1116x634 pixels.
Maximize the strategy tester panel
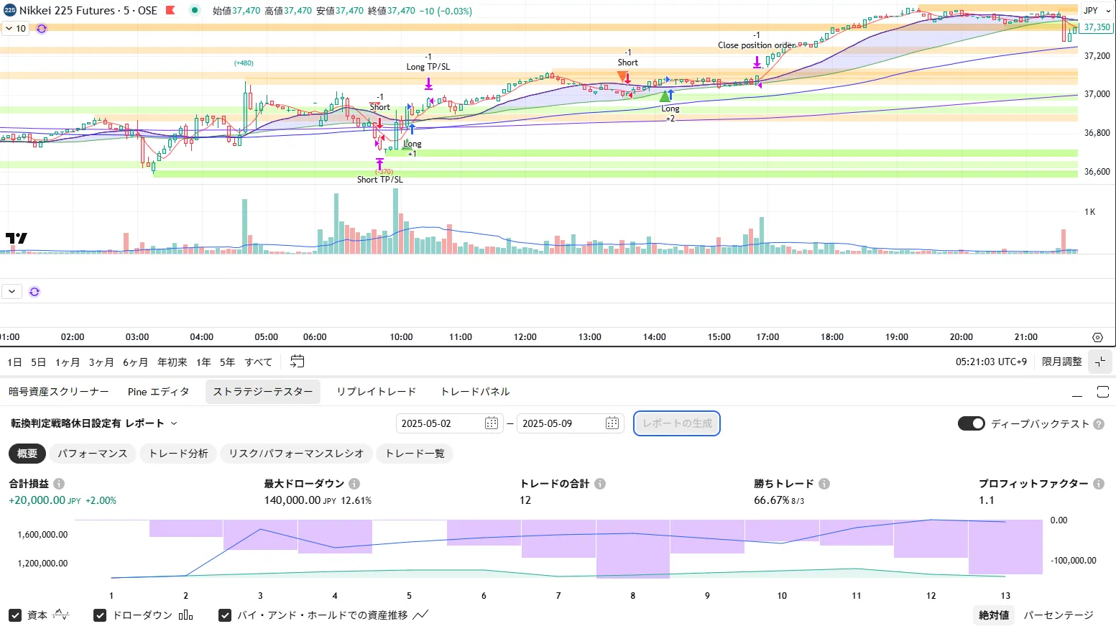pyautogui.click(x=1103, y=392)
